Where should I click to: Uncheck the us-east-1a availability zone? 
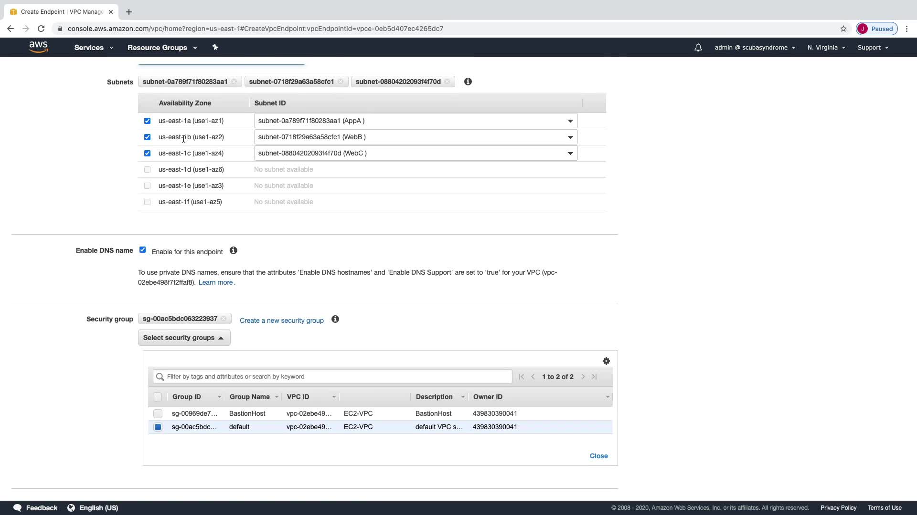click(x=147, y=121)
